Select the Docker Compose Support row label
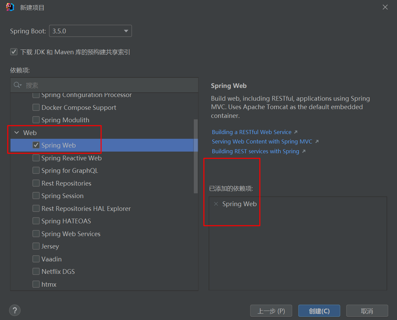 tap(79, 107)
